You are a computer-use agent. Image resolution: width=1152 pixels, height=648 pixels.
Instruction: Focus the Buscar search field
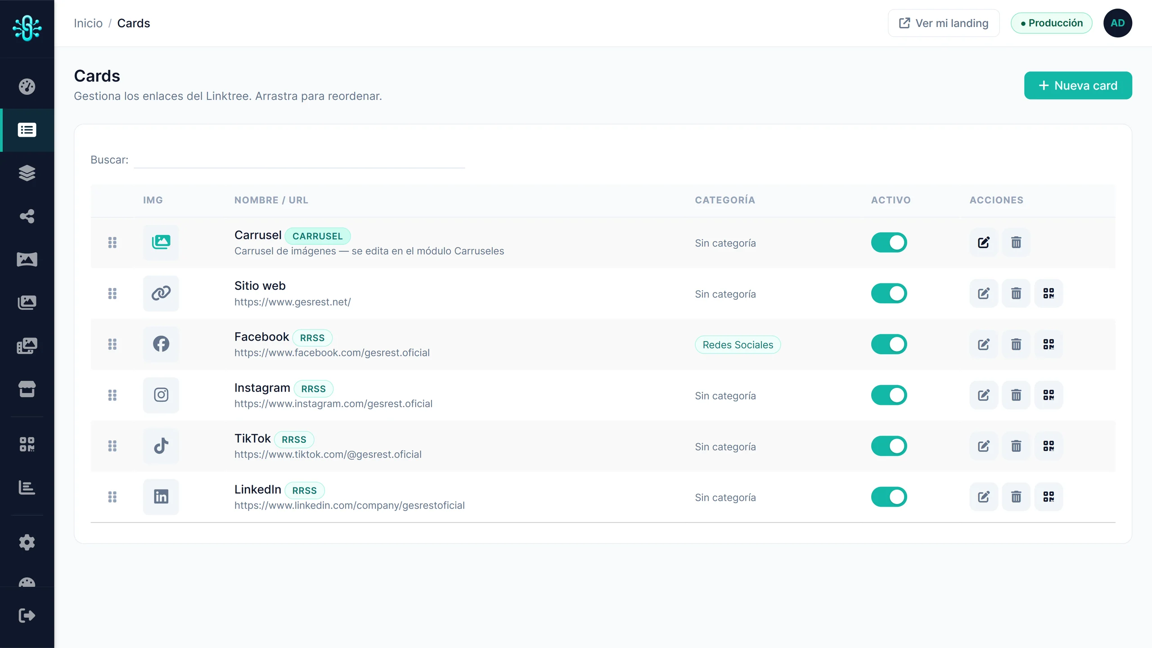[299, 160]
